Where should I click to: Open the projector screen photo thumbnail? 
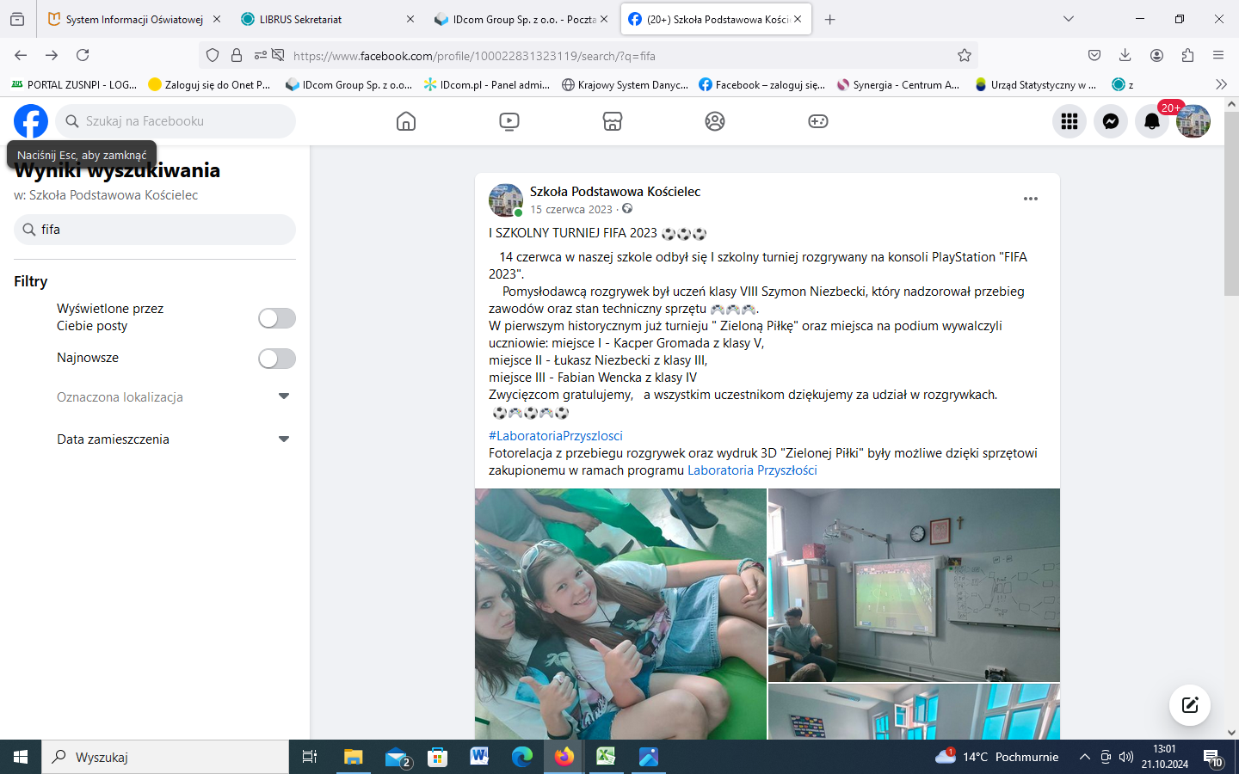pyautogui.click(x=914, y=585)
